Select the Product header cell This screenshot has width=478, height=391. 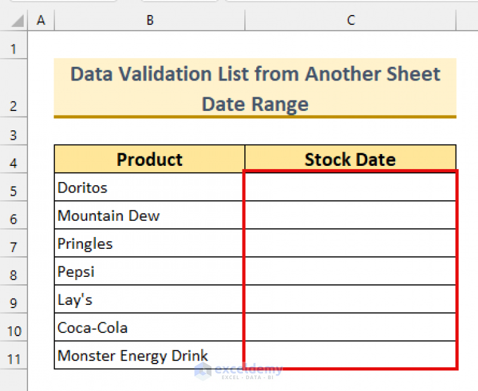tap(150, 160)
